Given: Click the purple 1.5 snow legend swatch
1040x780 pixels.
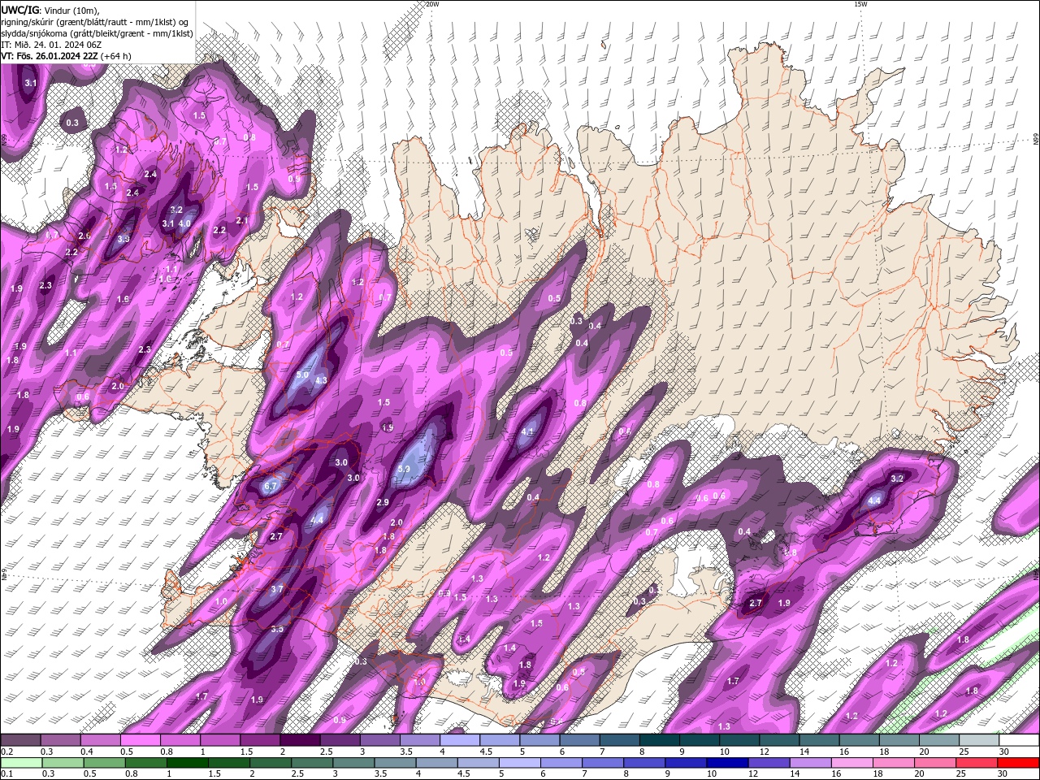Looking at the screenshot, I should [260, 740].
